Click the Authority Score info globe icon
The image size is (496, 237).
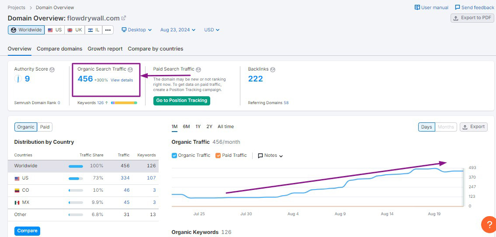[52, 69]
